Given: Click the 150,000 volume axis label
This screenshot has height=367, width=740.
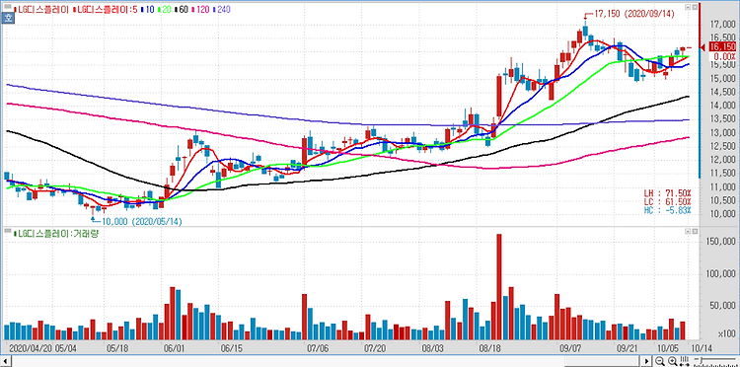Looking at the screenshot, I should click(721, 242).
